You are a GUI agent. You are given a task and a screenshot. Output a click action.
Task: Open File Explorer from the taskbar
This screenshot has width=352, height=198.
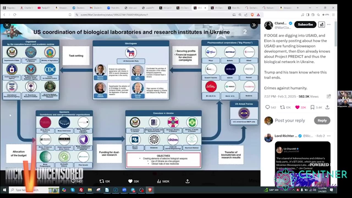point(90,190)
